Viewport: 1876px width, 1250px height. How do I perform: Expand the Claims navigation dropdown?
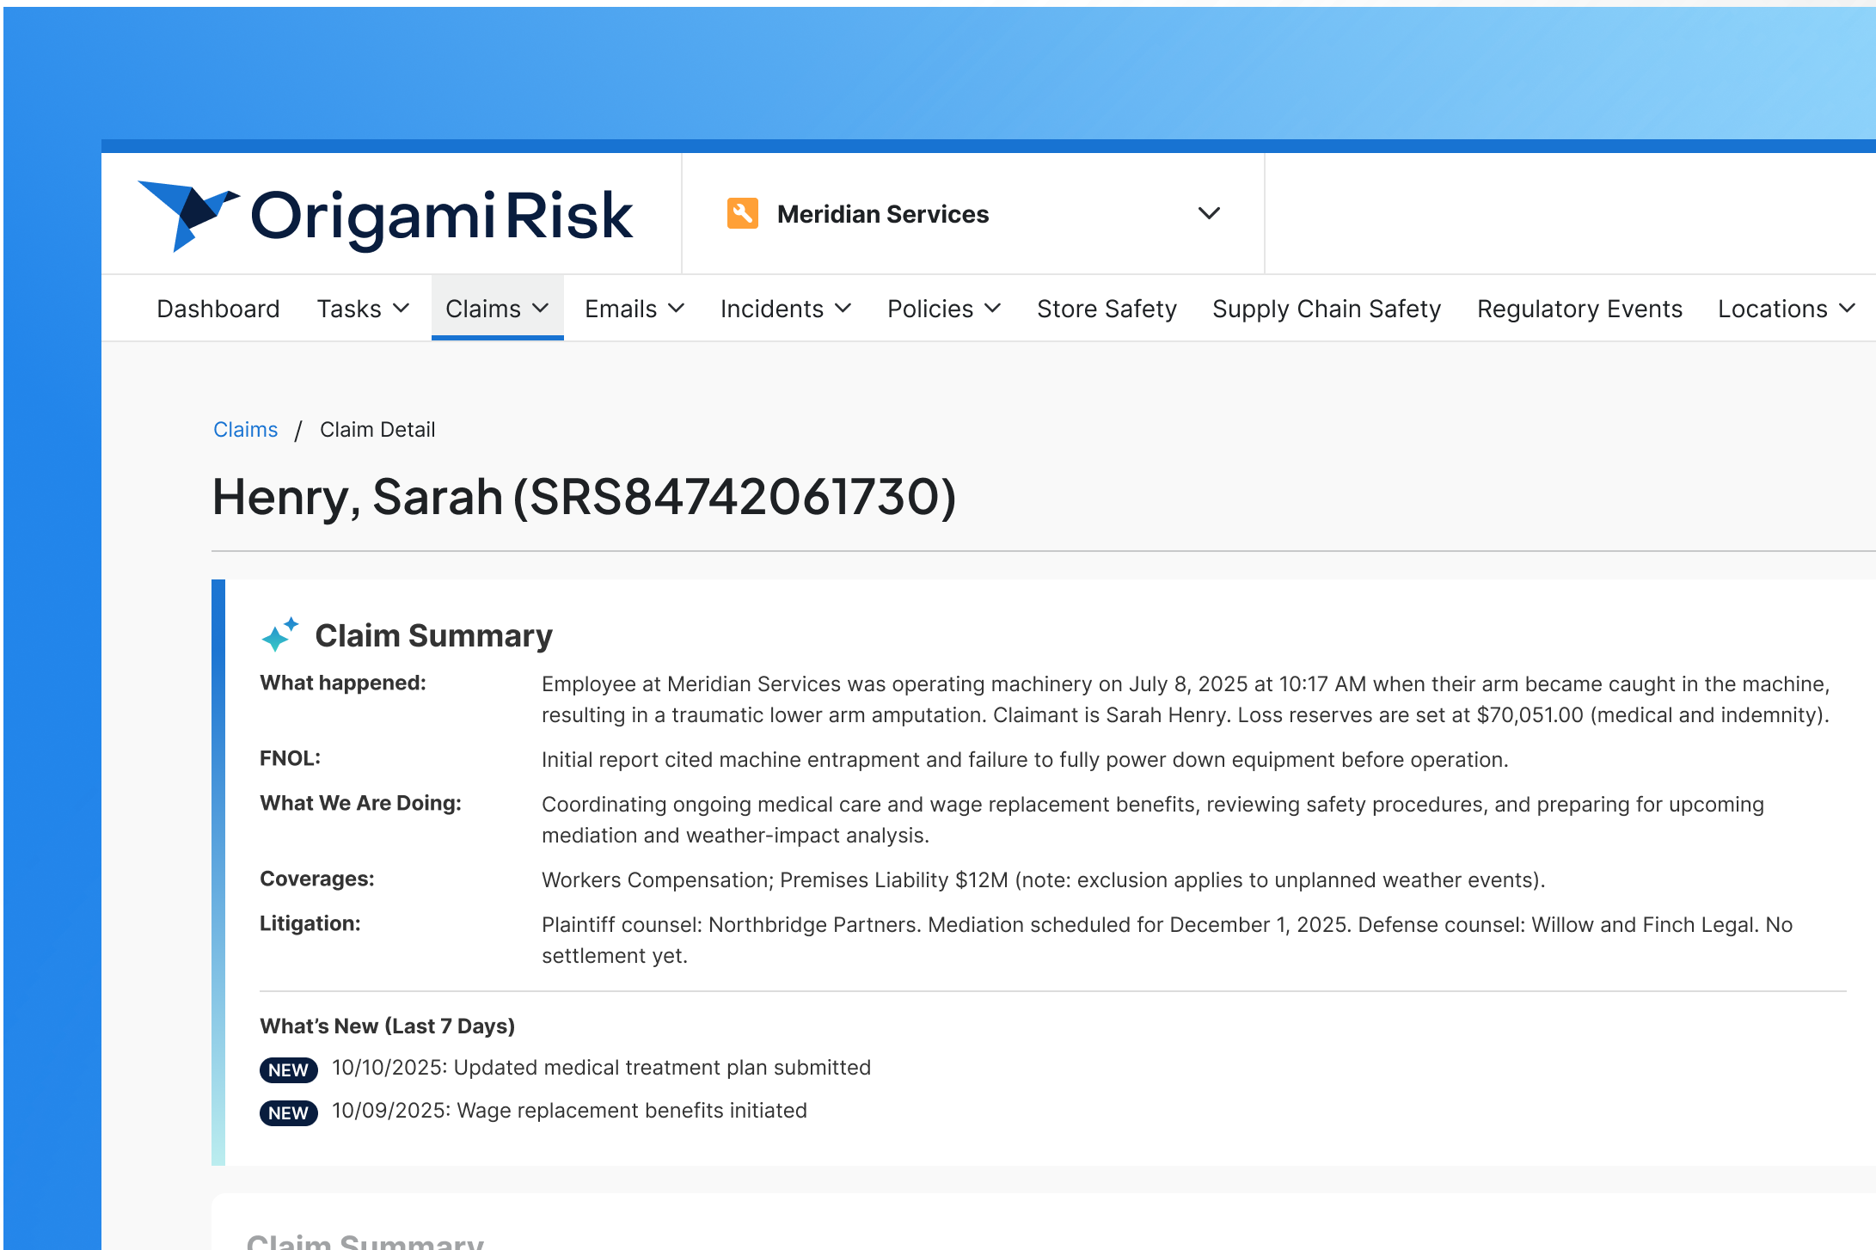coord(497,308)
